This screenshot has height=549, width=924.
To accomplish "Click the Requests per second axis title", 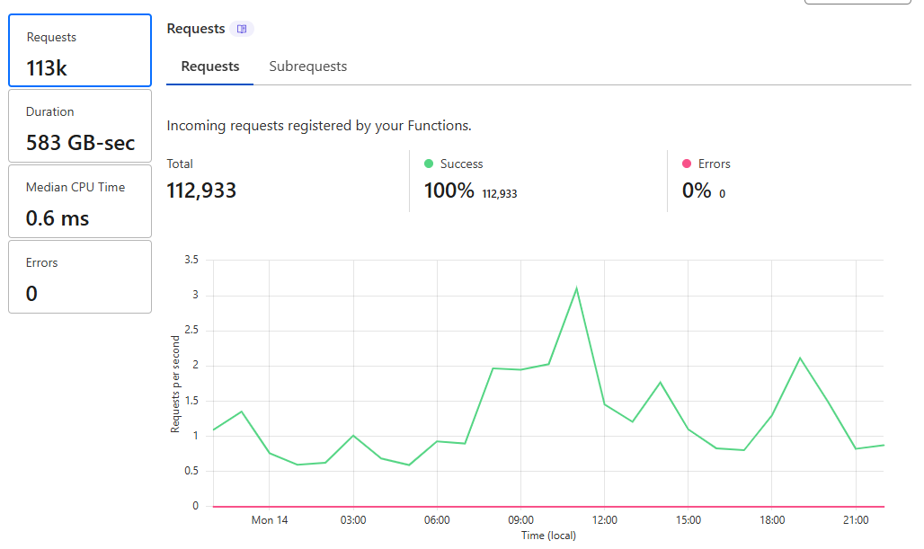I will pos(175,385).
